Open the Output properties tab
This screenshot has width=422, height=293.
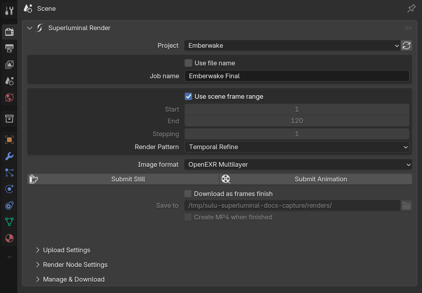click(9, 48)
